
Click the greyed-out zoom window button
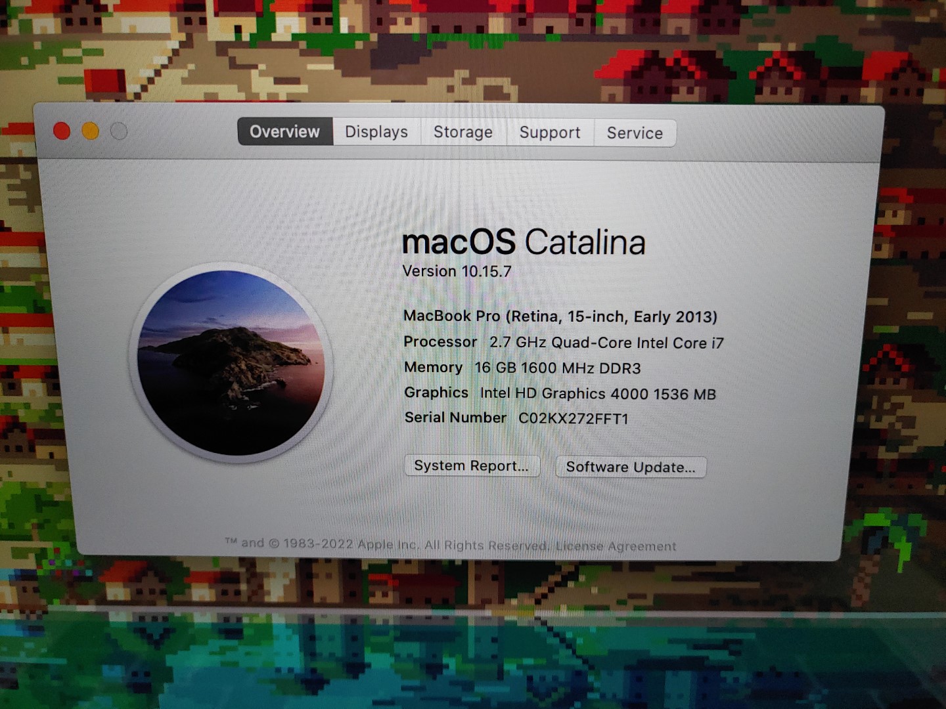coord(119,131)
